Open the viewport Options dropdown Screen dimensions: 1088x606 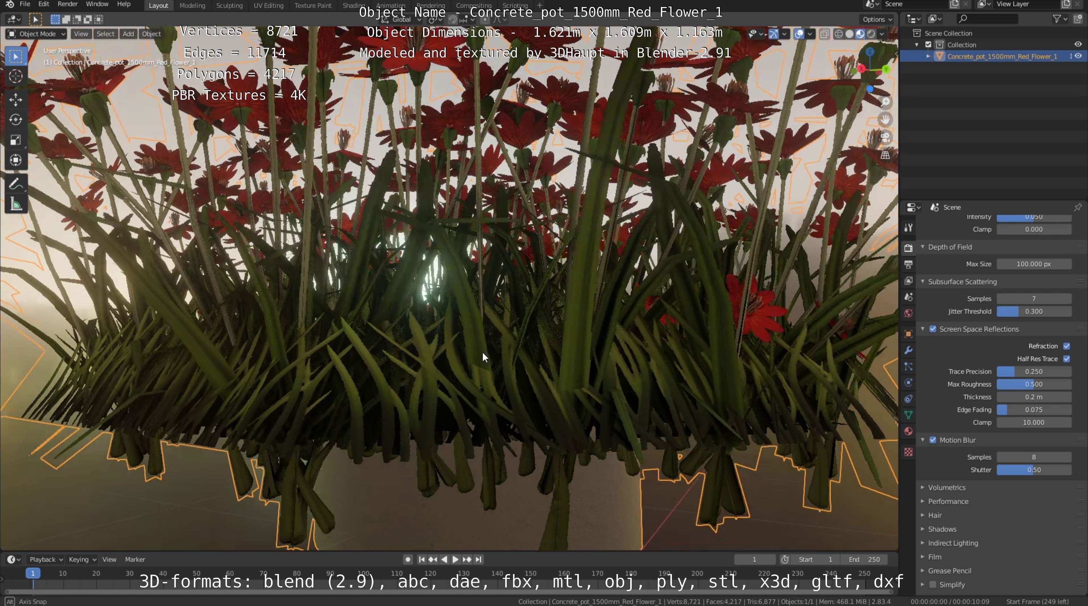click(x=877, y=19)
